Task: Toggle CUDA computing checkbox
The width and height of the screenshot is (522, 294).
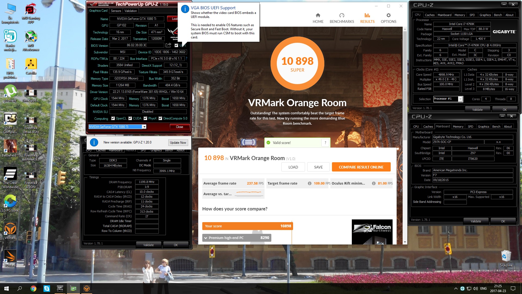Action: click(x=130, y=118)
